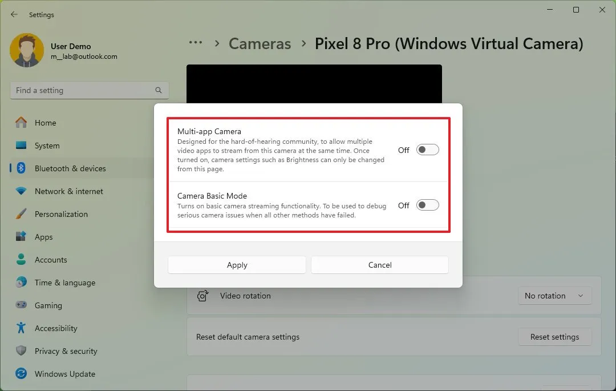The width and height of the screenshot is (616, 391).
Task: Go to Home settings page
Action: [x=82, y=123]
